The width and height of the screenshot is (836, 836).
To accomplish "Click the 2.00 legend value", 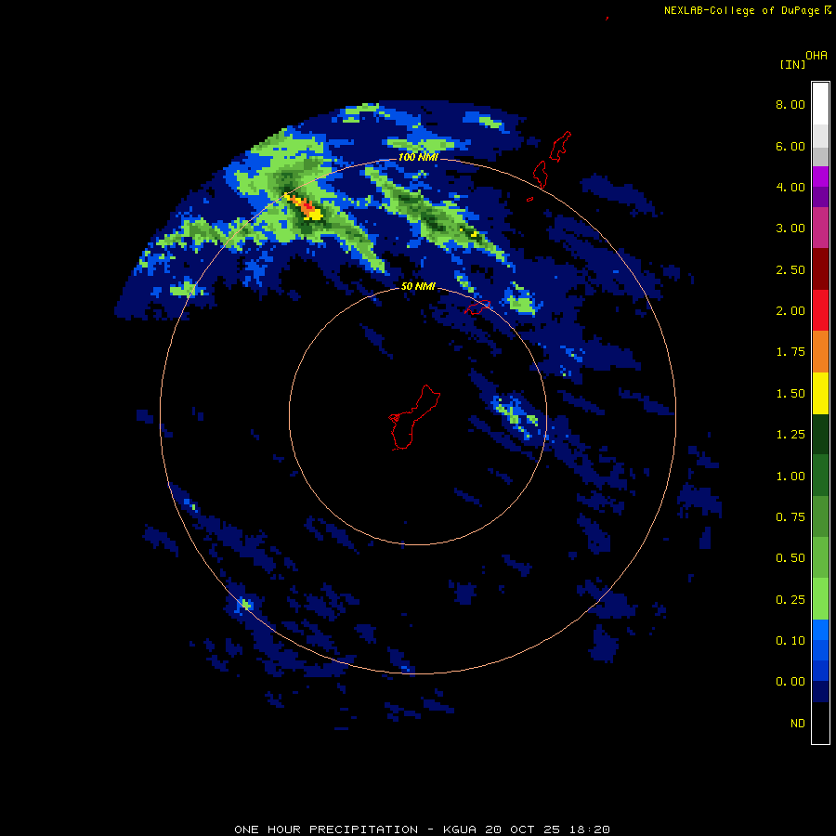I will (790, 311).
